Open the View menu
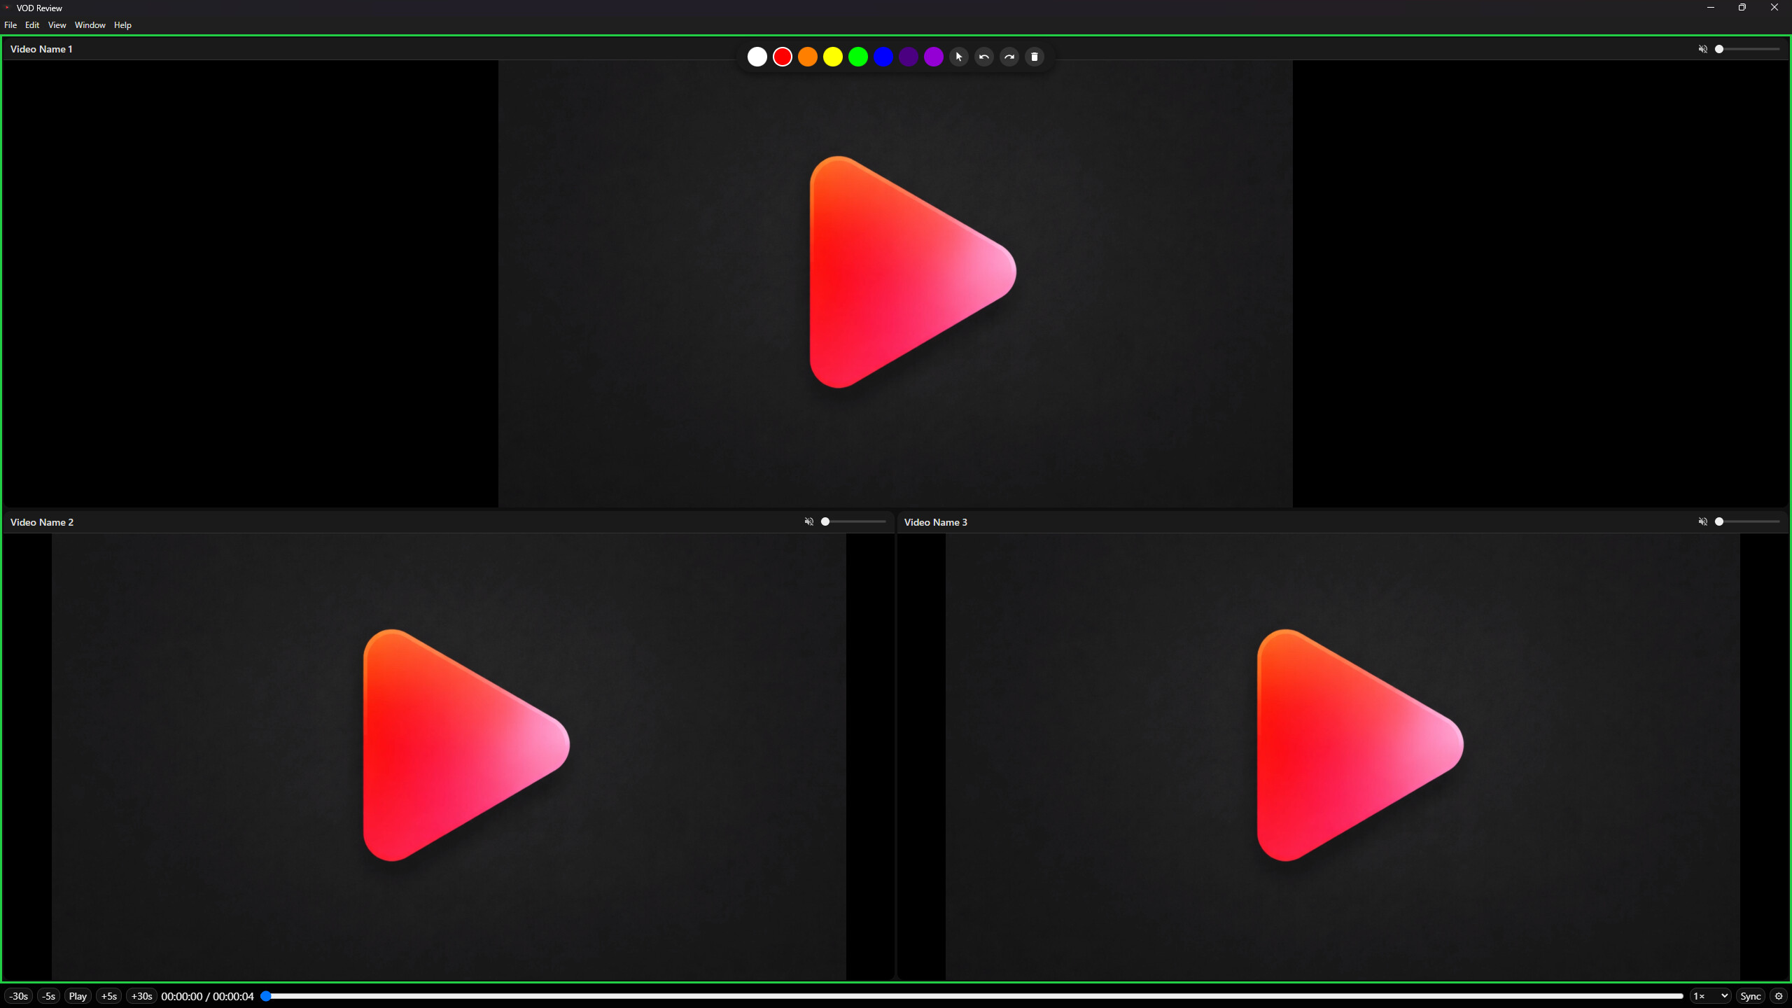This screenshot has height=1008, width=1792. (56, 24)
